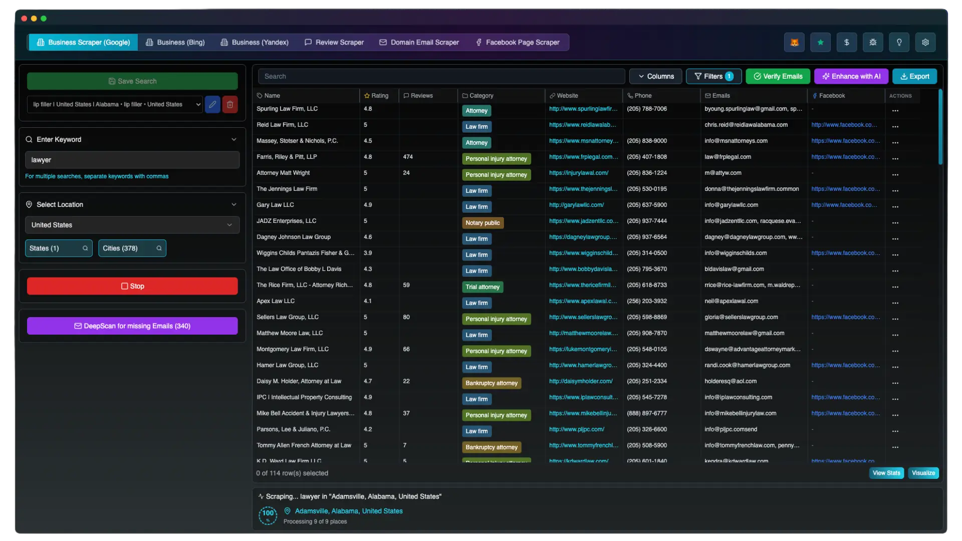Click the red trash delete saved search icon

click(230, 104)
